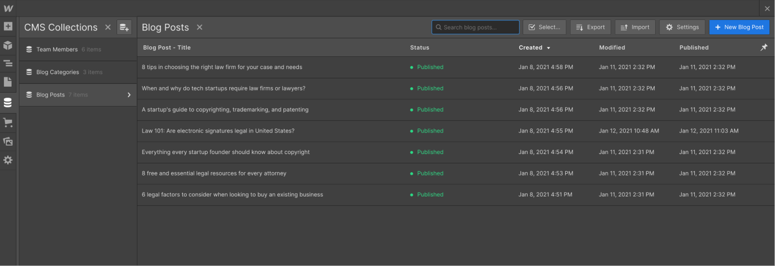Click the Blog Categories collection icon
This screenshot has height=266, width=775.
29,72
